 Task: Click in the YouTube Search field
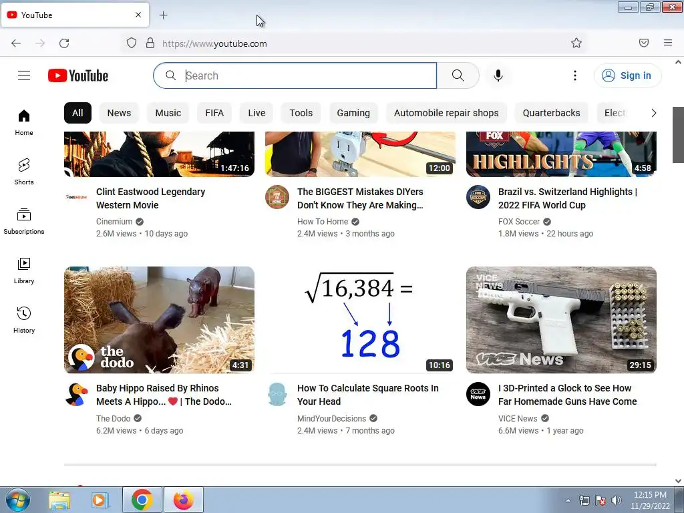[295, 75]
